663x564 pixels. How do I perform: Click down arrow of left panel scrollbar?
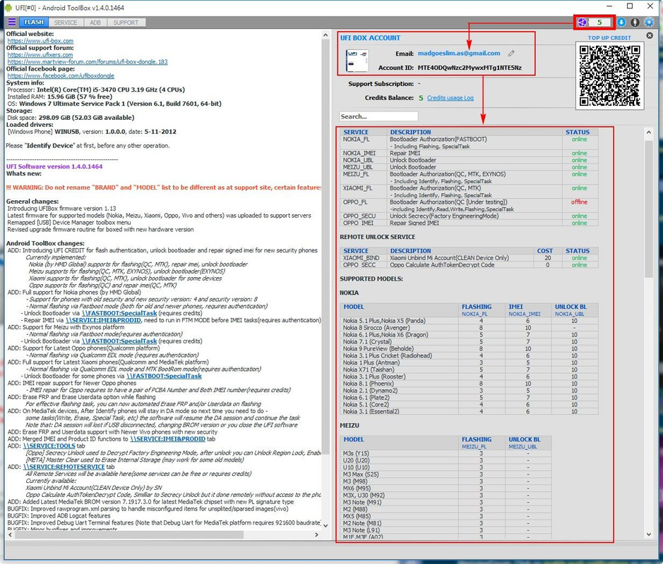point(325,526)
